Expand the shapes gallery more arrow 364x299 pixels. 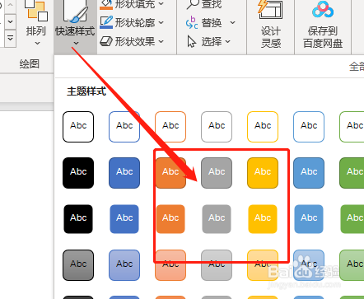tap(11, 38)
